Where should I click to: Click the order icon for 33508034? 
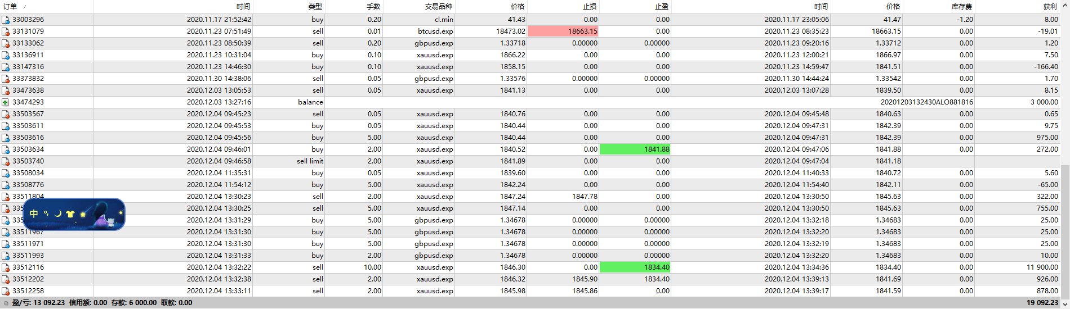tap(6, 173)
